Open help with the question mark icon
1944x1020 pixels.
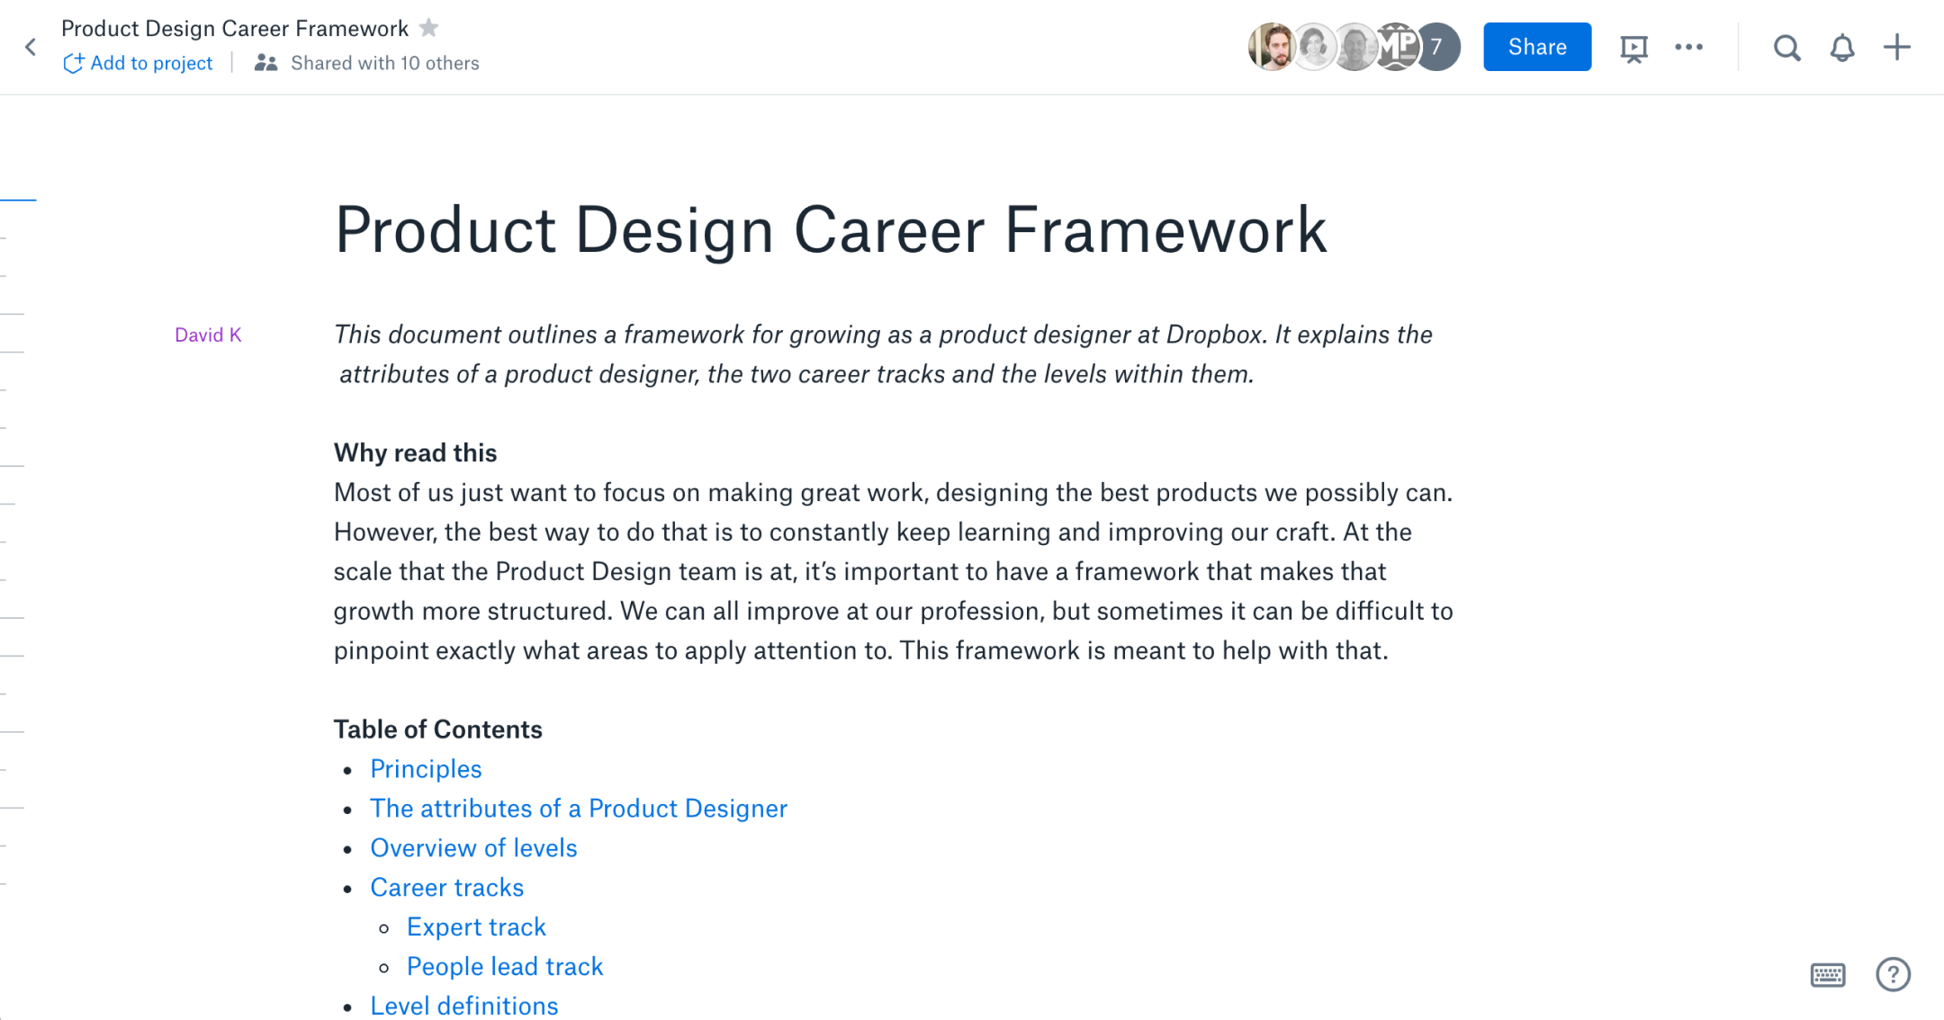pyautogui.click(x=1893, y=974)
